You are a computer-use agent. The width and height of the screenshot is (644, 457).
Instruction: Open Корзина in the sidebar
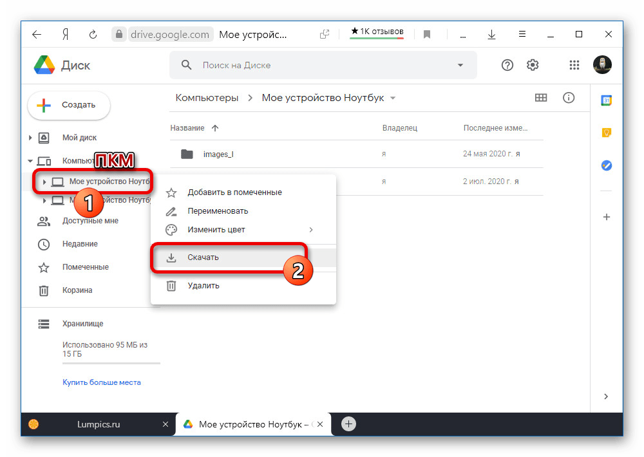coord(77,290)
